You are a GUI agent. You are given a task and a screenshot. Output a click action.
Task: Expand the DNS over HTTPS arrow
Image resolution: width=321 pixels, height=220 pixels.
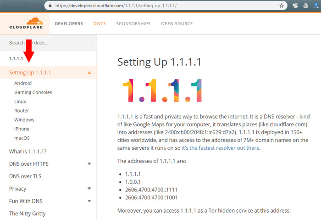(x=89, y=164)
